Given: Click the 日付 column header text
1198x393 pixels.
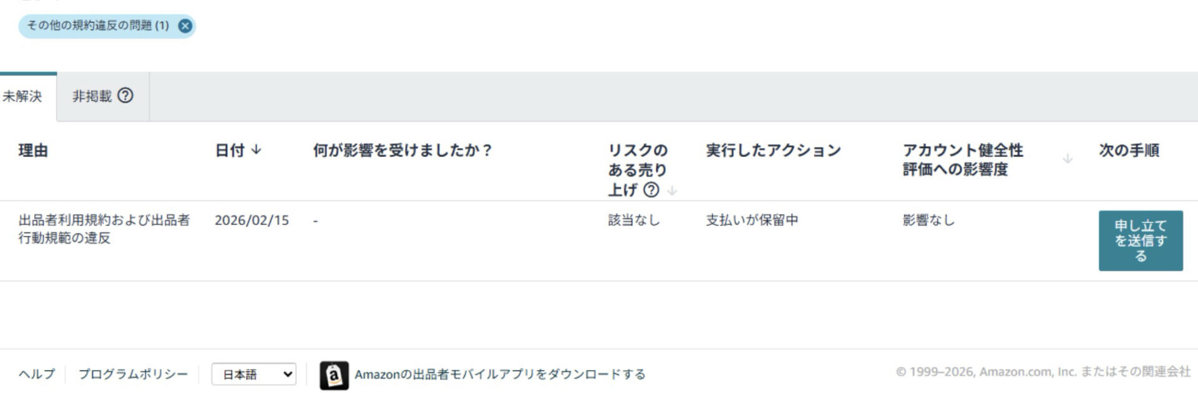Looking at the screenshot, I should (230, 150).
